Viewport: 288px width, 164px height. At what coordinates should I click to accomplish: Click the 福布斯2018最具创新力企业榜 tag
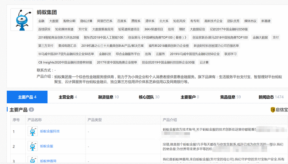(169, 46)
